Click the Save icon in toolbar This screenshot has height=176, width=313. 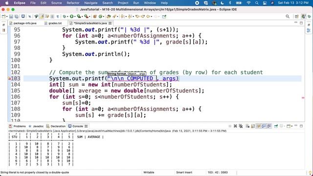11,17
